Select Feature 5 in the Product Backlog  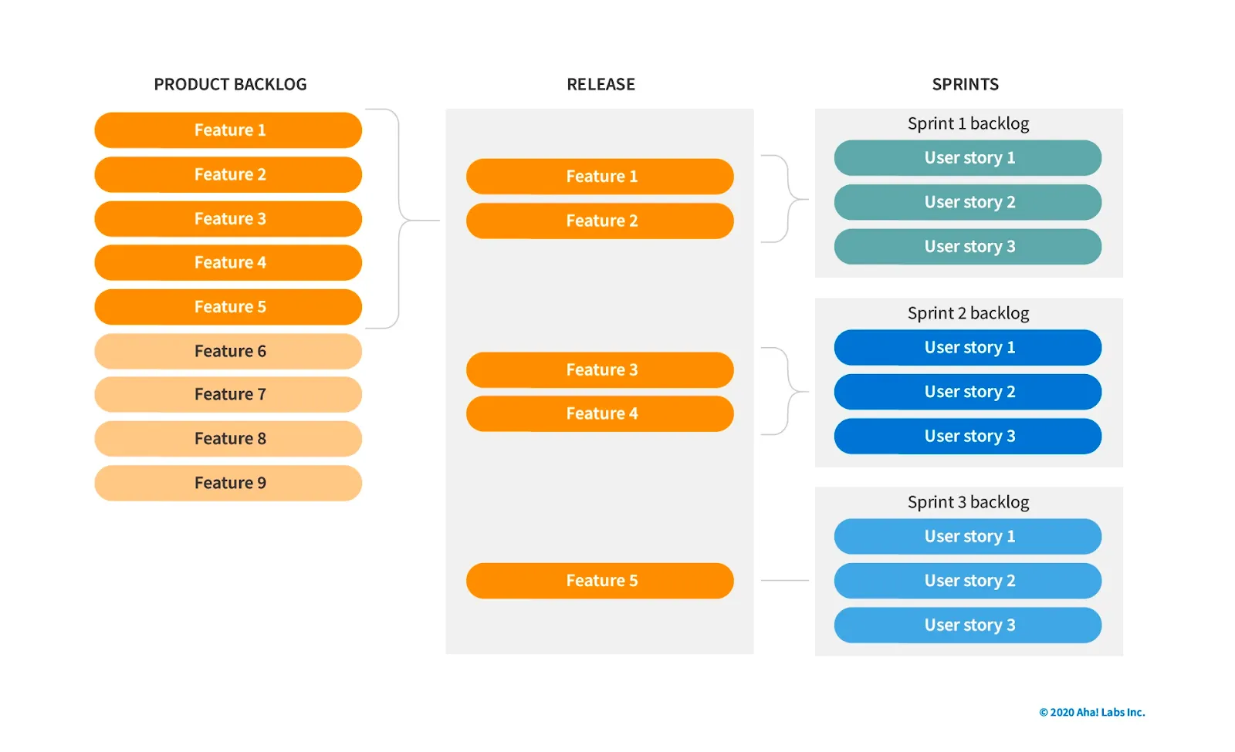[x=228, y=307]
